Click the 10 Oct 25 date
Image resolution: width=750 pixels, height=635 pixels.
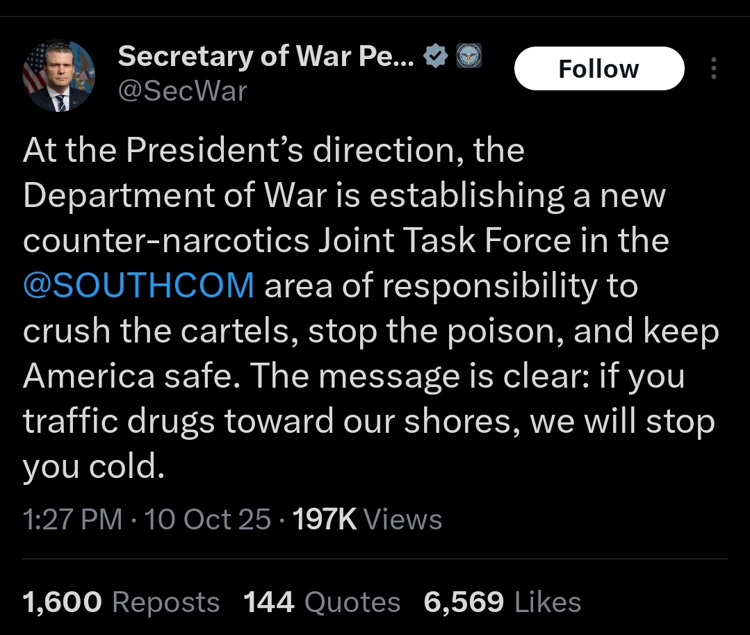point(208,519)
